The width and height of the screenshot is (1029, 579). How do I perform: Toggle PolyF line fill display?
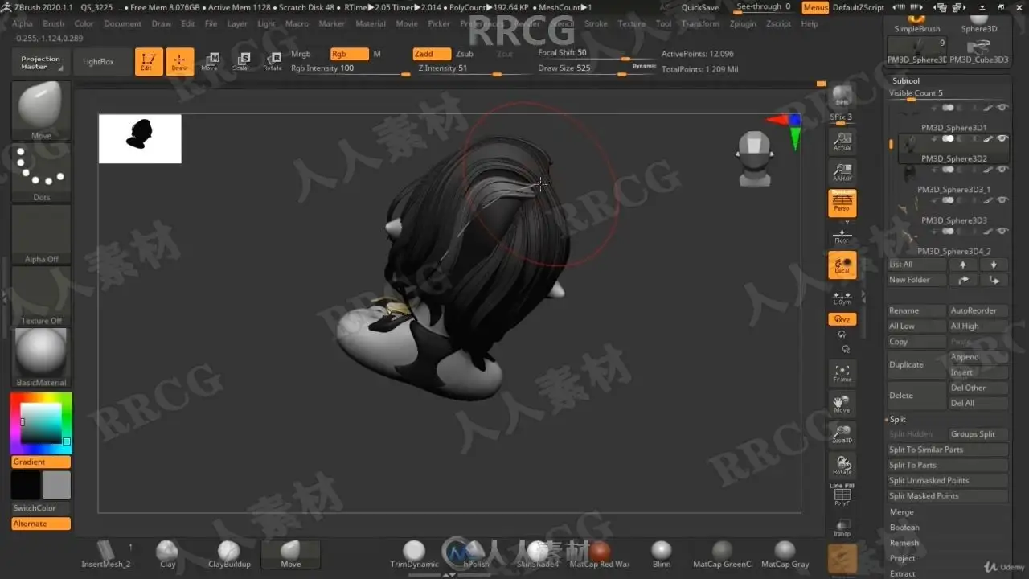coord(842,495)
